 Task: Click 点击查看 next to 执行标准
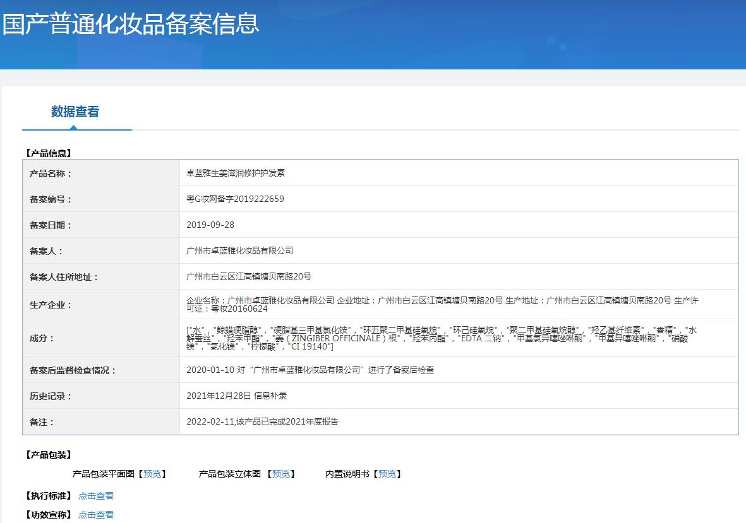pyautogui.click(x=96, y=496)
